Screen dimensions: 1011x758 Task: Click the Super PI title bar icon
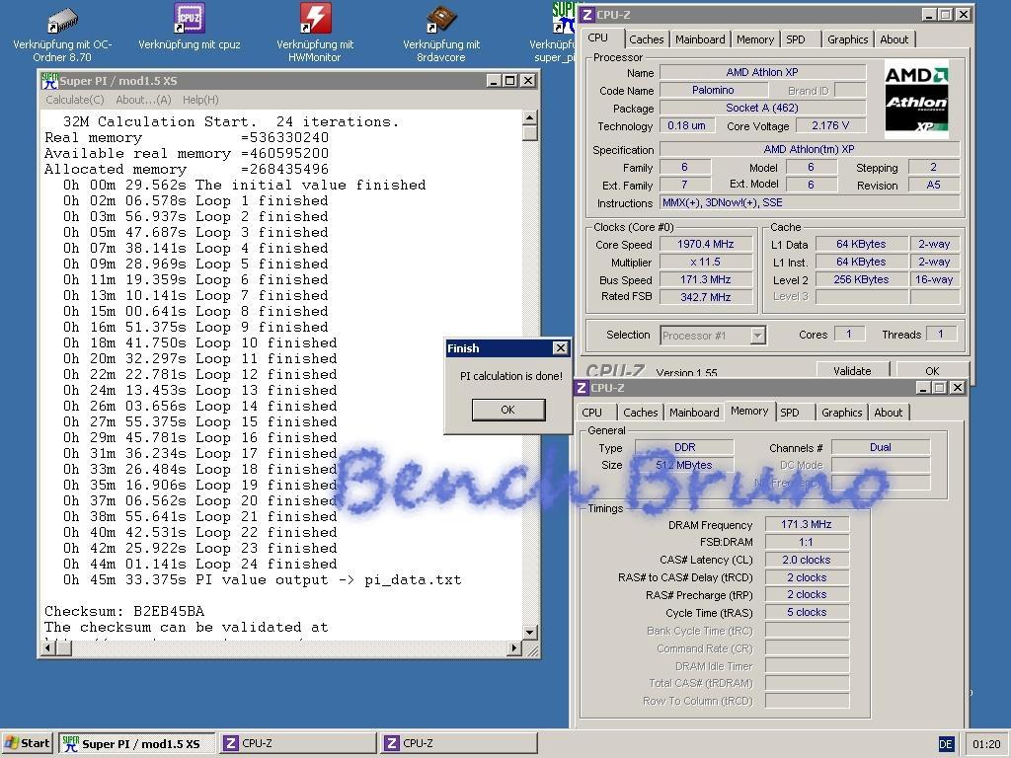[x=49, y=81]
